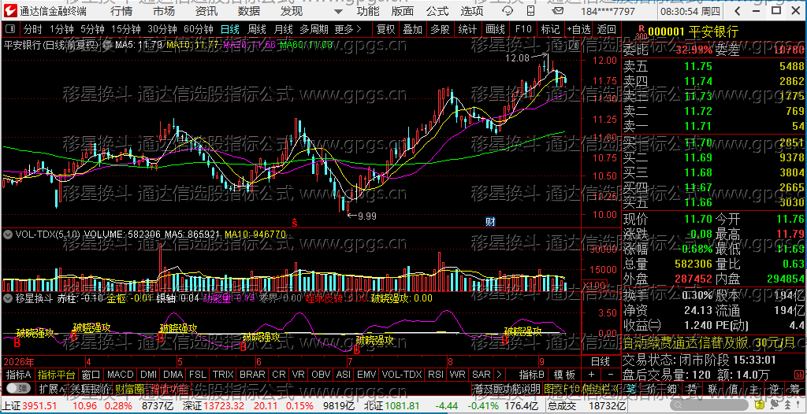Click the 笔 tab in bottom right
This screenshot has width=807, height=414.
tap(633, 388)
